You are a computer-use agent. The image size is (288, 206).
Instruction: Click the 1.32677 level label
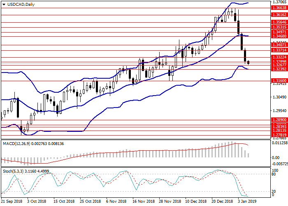coord(279,65)
